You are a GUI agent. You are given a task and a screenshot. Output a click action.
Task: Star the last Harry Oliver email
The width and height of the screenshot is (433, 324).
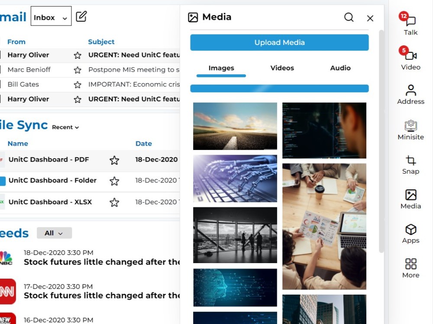click(78, 99)
